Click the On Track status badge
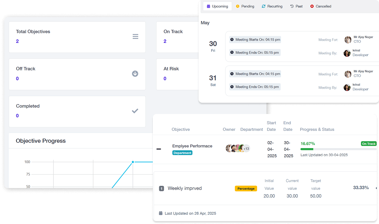 (368, 144)
